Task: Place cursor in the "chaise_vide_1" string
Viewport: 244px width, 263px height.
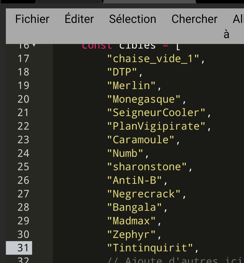Action: 153,59
